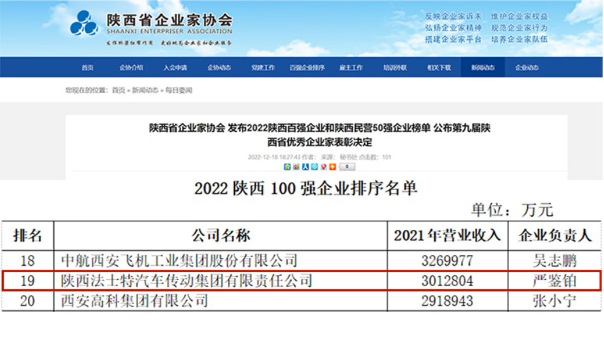
Task: Click 每日要闻 breadcrumb link
Action: point(179,91)
